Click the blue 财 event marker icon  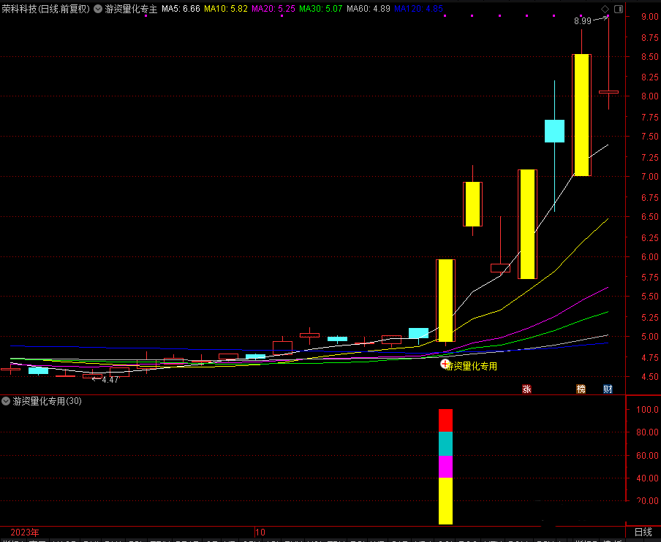tap(608, 389)
